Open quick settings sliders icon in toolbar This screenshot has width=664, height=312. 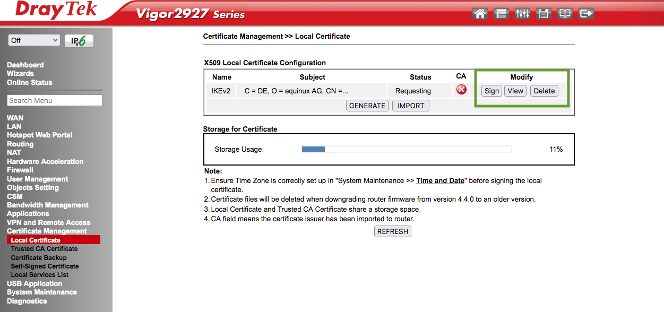[x=522, y=13]
